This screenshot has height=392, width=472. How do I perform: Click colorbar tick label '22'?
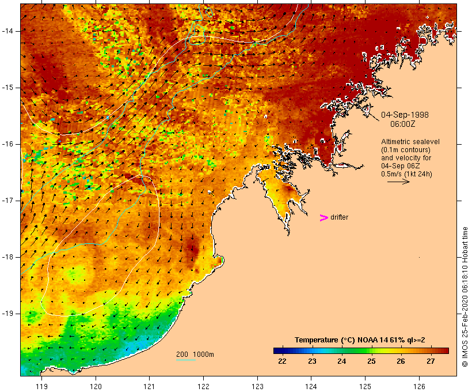click(283, 361)
